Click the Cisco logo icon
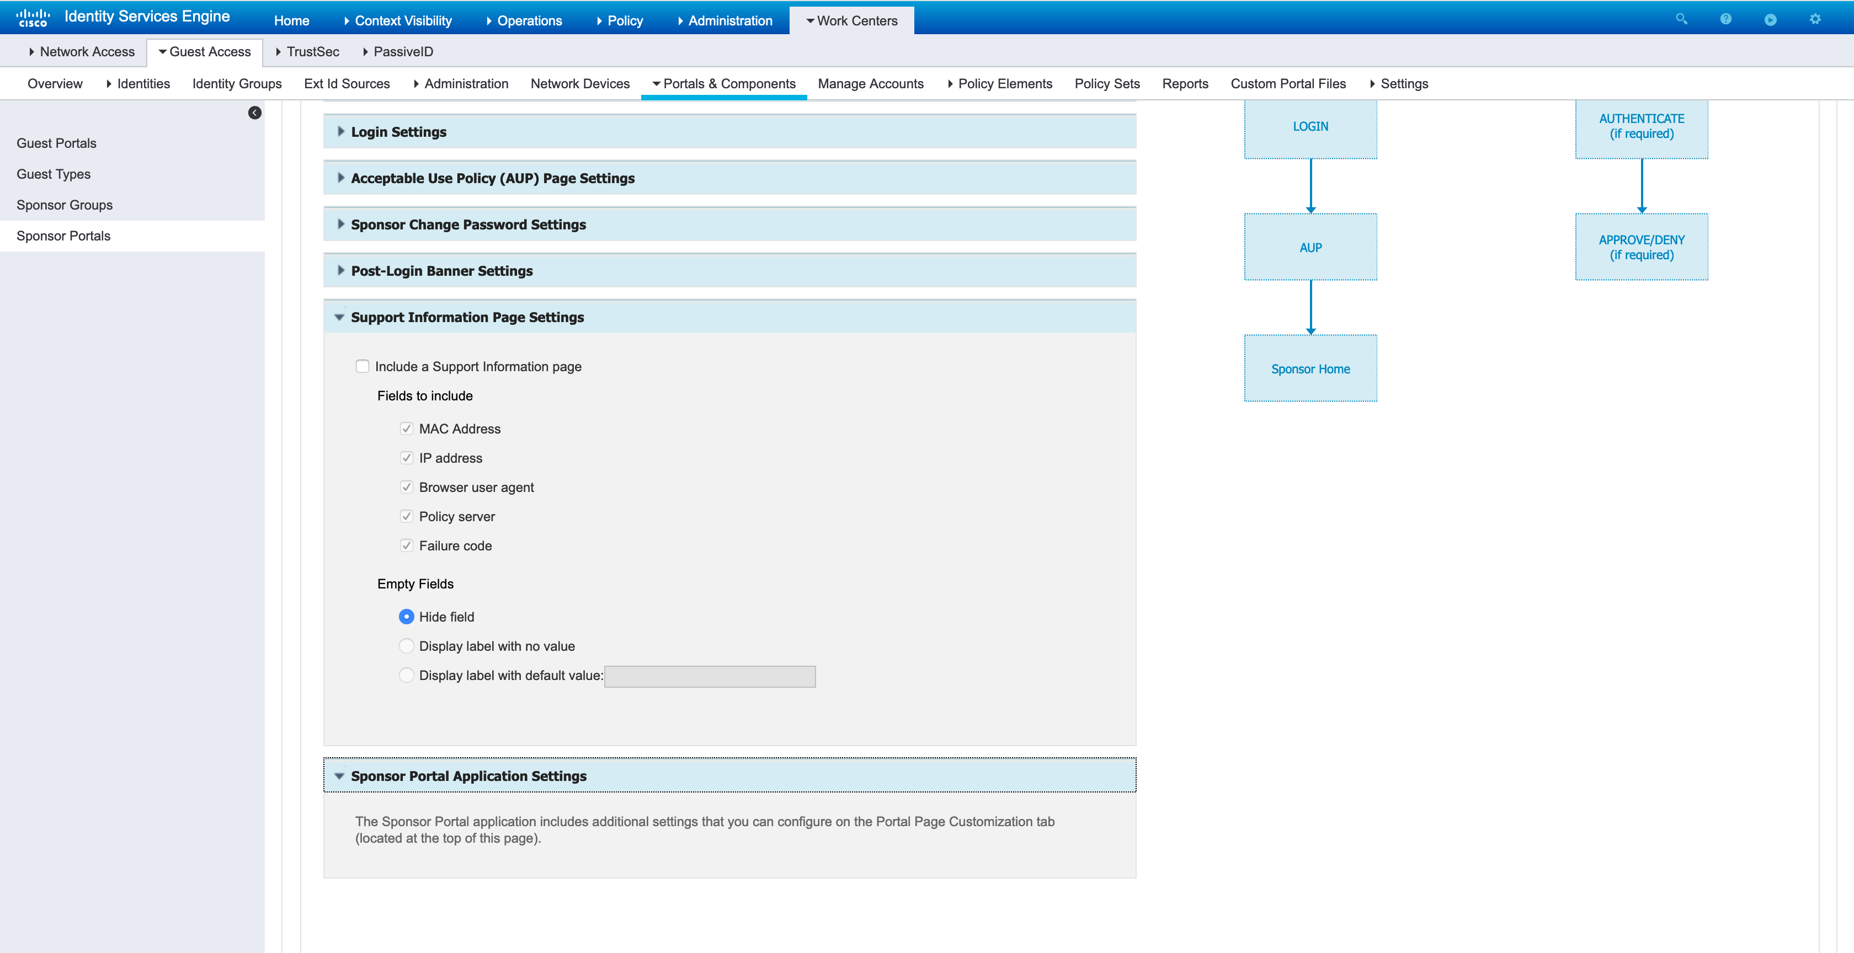This screenshot has height=953, width=1854. coord(33,18)
